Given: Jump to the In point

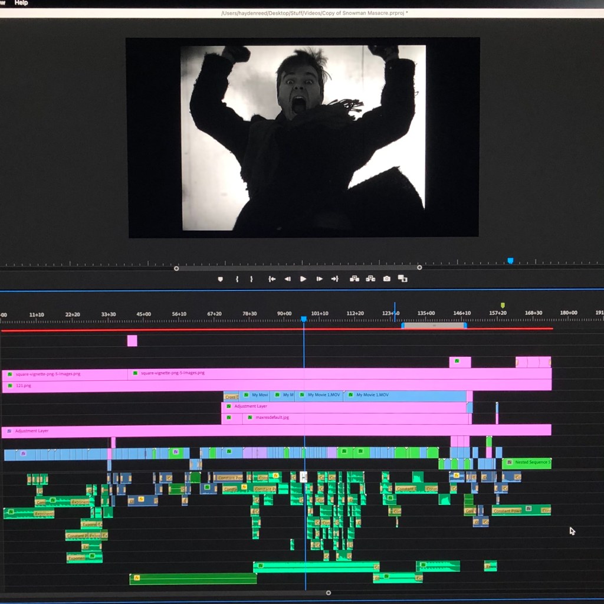Looking at the screenshot, I should click(x=272, y=279).
